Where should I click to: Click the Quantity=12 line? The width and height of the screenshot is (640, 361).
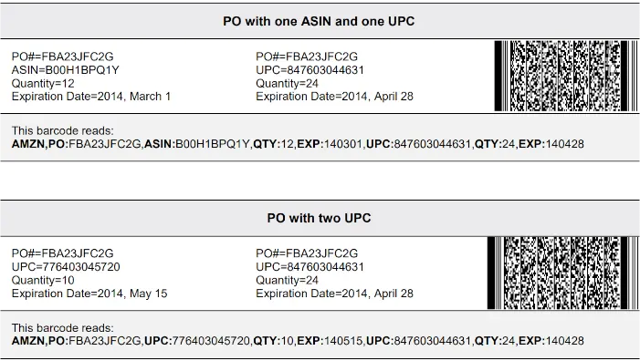(x=43, y=84)
